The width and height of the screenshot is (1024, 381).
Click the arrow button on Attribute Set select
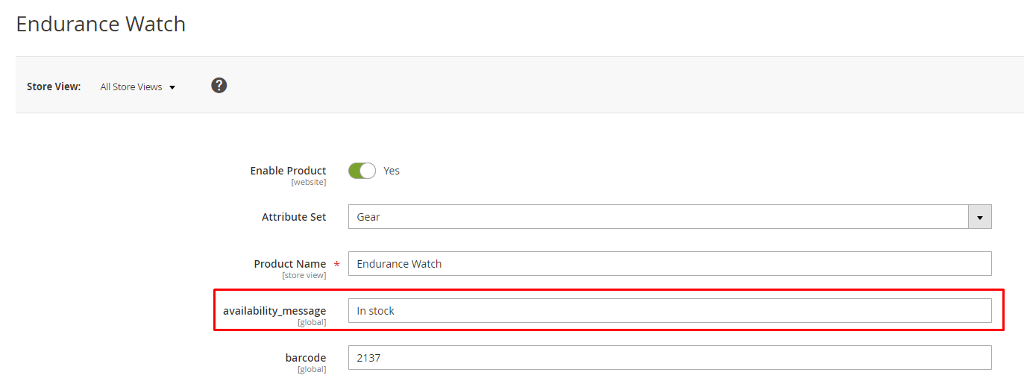(980, 217)
